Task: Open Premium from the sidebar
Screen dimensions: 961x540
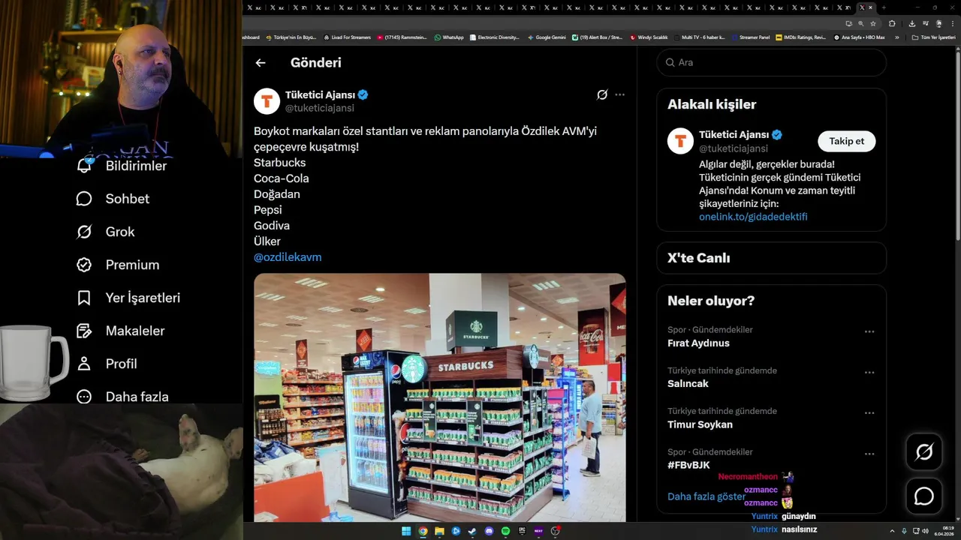Action: (x=118, y=265)
